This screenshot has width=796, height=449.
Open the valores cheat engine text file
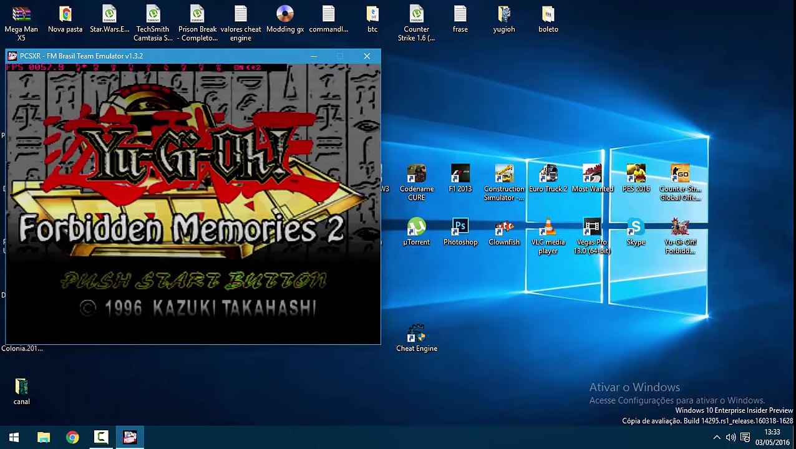[x=241, y=14]
